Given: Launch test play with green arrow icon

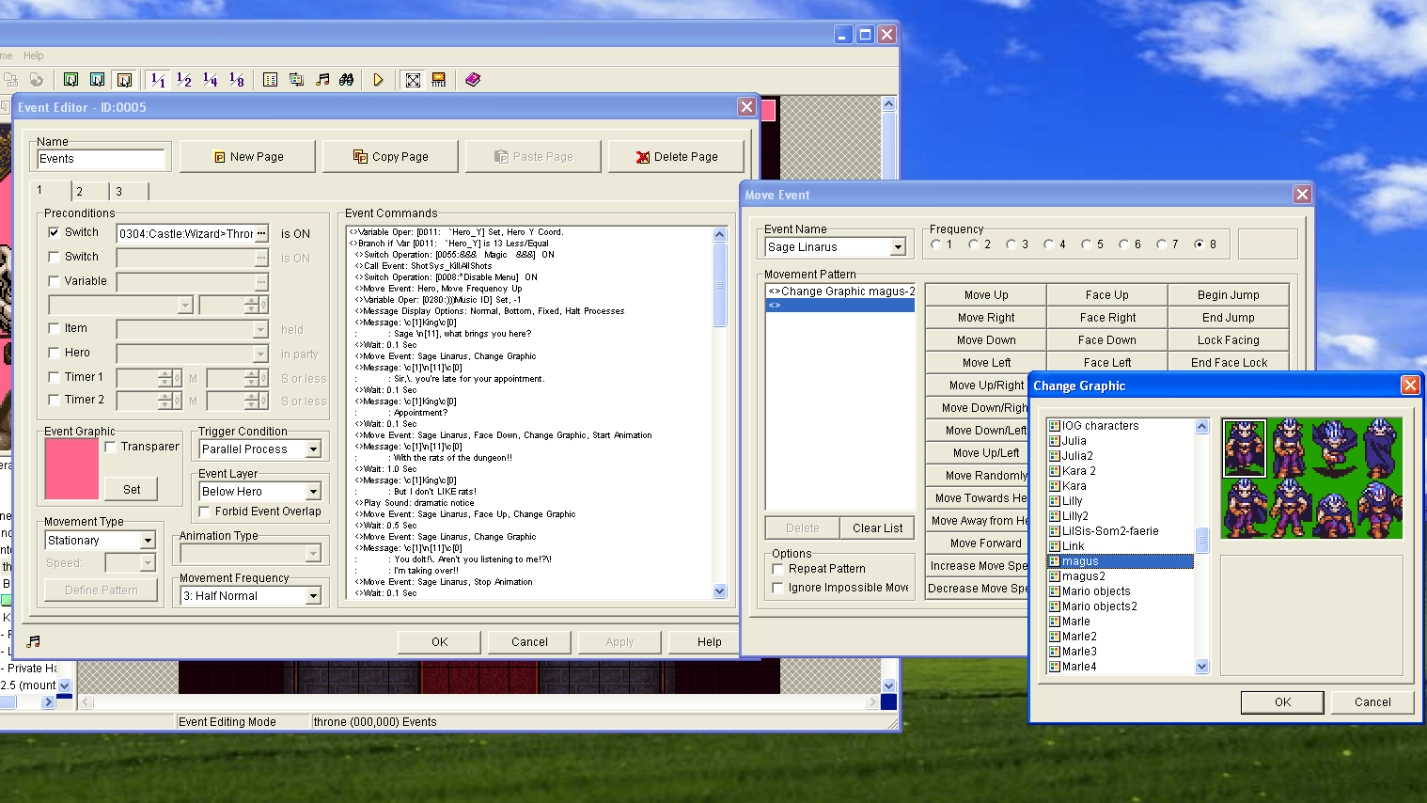Looking at the screenshot, I should coord(379,80).
